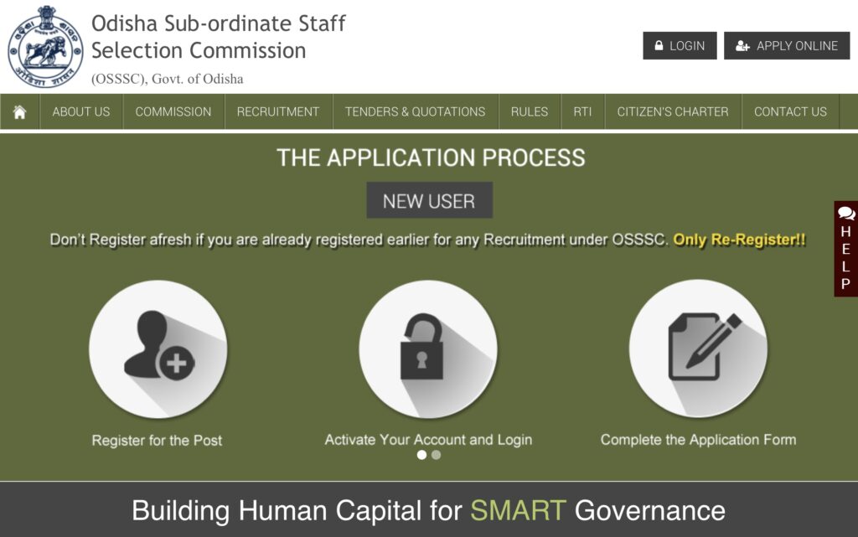Click the OSSSC emblem logo
The width and height of the screenshot is (858, 537).
45,47
